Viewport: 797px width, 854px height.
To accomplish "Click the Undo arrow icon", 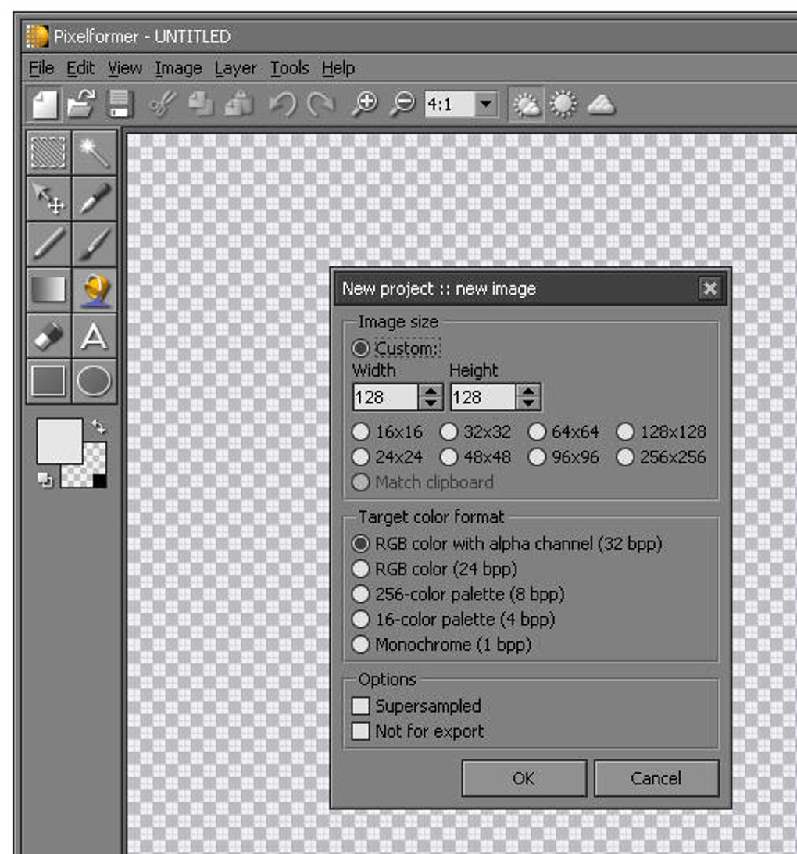I will coord(284,103).
